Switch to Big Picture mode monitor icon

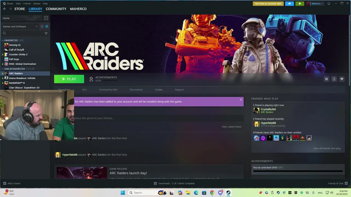329,4
